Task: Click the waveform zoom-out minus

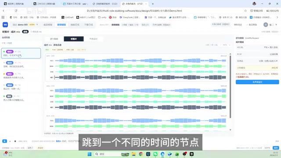Action: (220, 45)
